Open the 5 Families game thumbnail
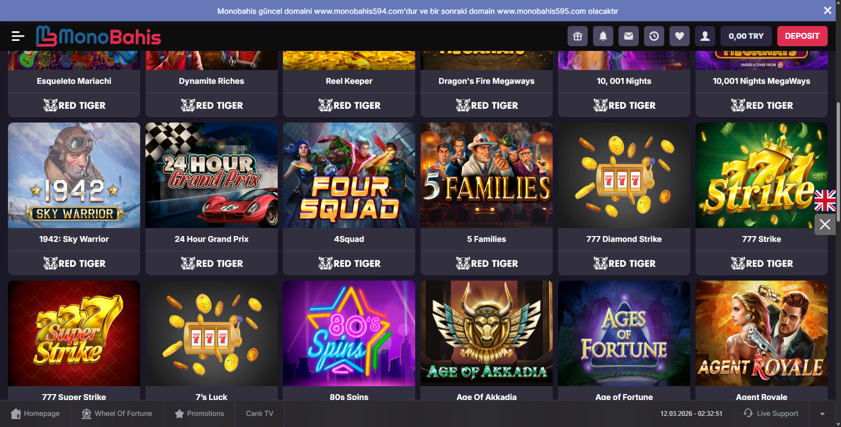Screen dimensions: 841x427 click(x=487, y=176)
